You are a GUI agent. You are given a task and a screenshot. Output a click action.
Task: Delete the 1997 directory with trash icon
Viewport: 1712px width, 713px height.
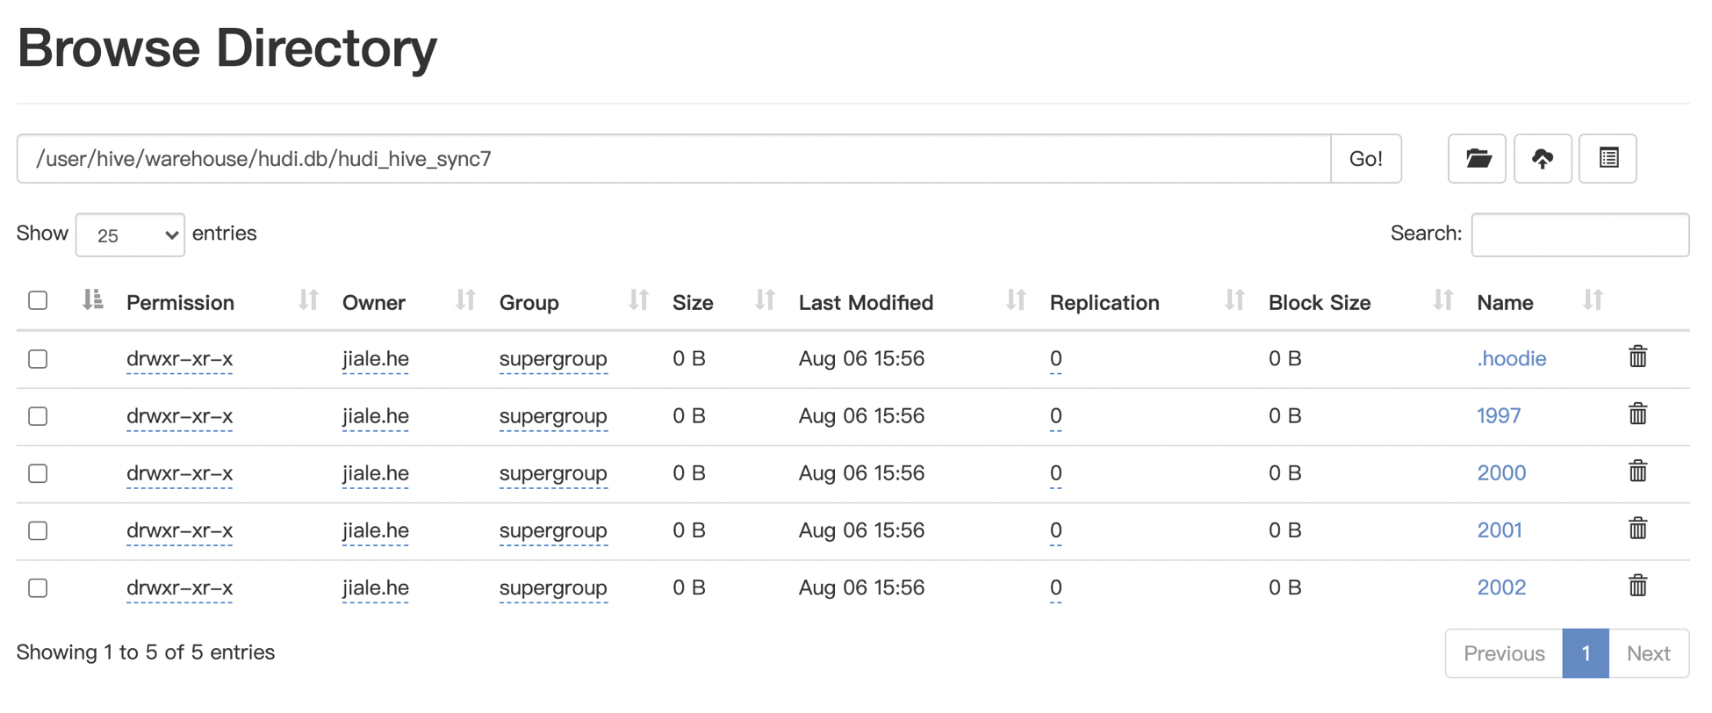tap(1637, 414)
